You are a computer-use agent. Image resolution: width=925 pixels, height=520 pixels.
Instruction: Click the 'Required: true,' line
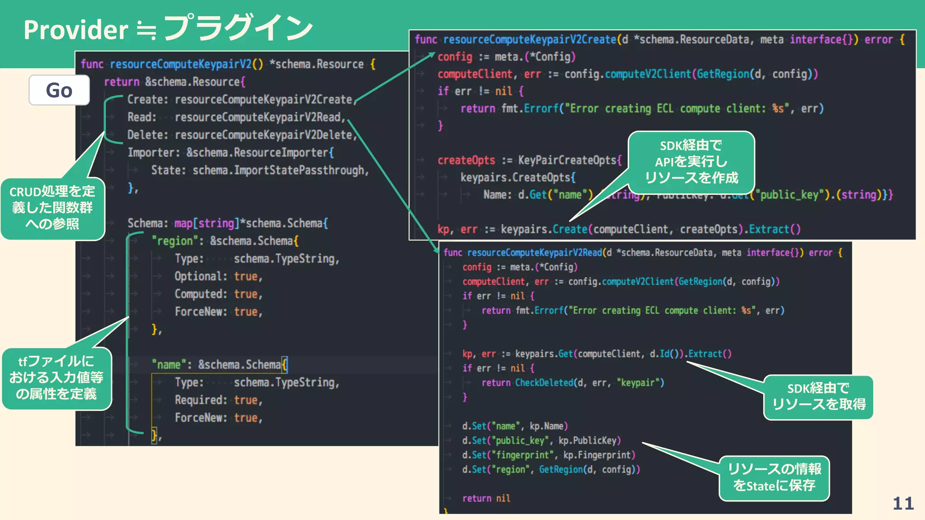point(219,399)
